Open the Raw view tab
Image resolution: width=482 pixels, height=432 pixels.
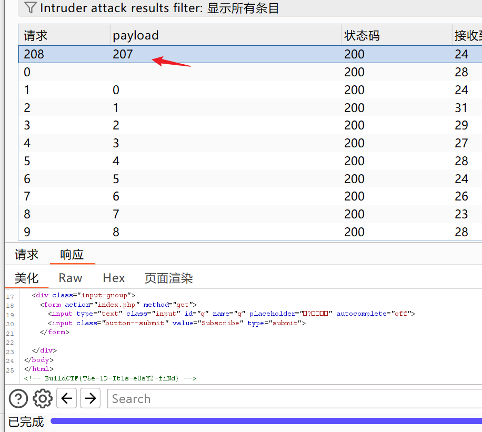point(71,278)
